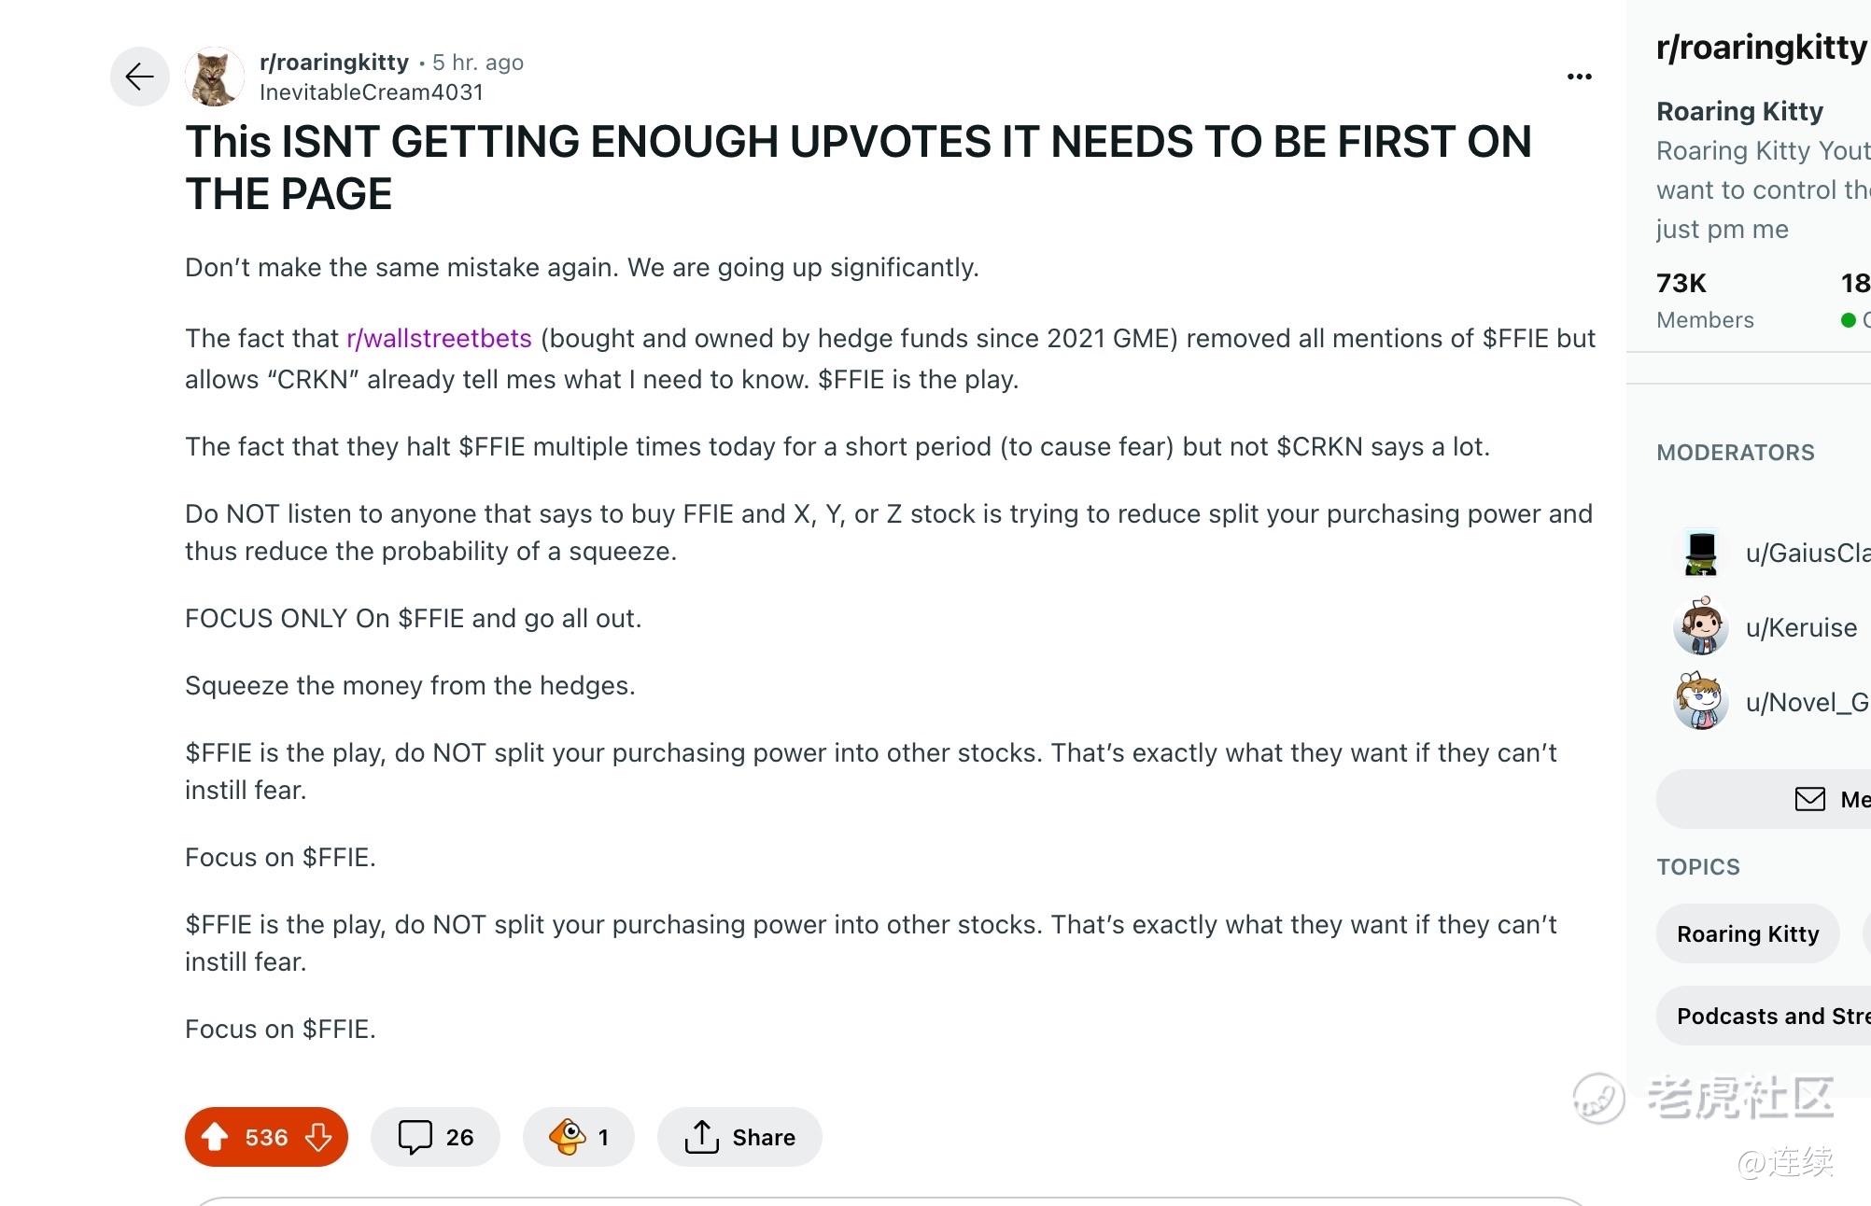Open the comments bubble showing 26
This screenshot has height=1206, width=1871.
point(435,1137)
